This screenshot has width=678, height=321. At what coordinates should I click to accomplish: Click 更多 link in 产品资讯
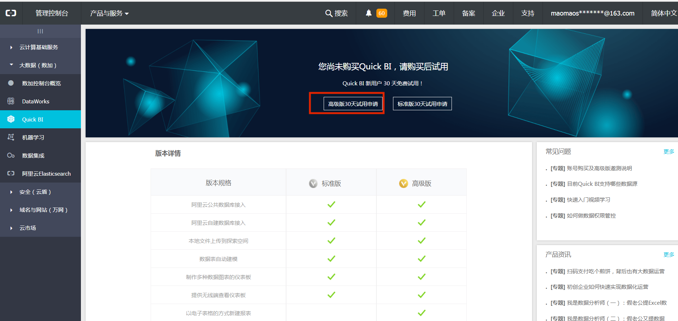[669, 255]
